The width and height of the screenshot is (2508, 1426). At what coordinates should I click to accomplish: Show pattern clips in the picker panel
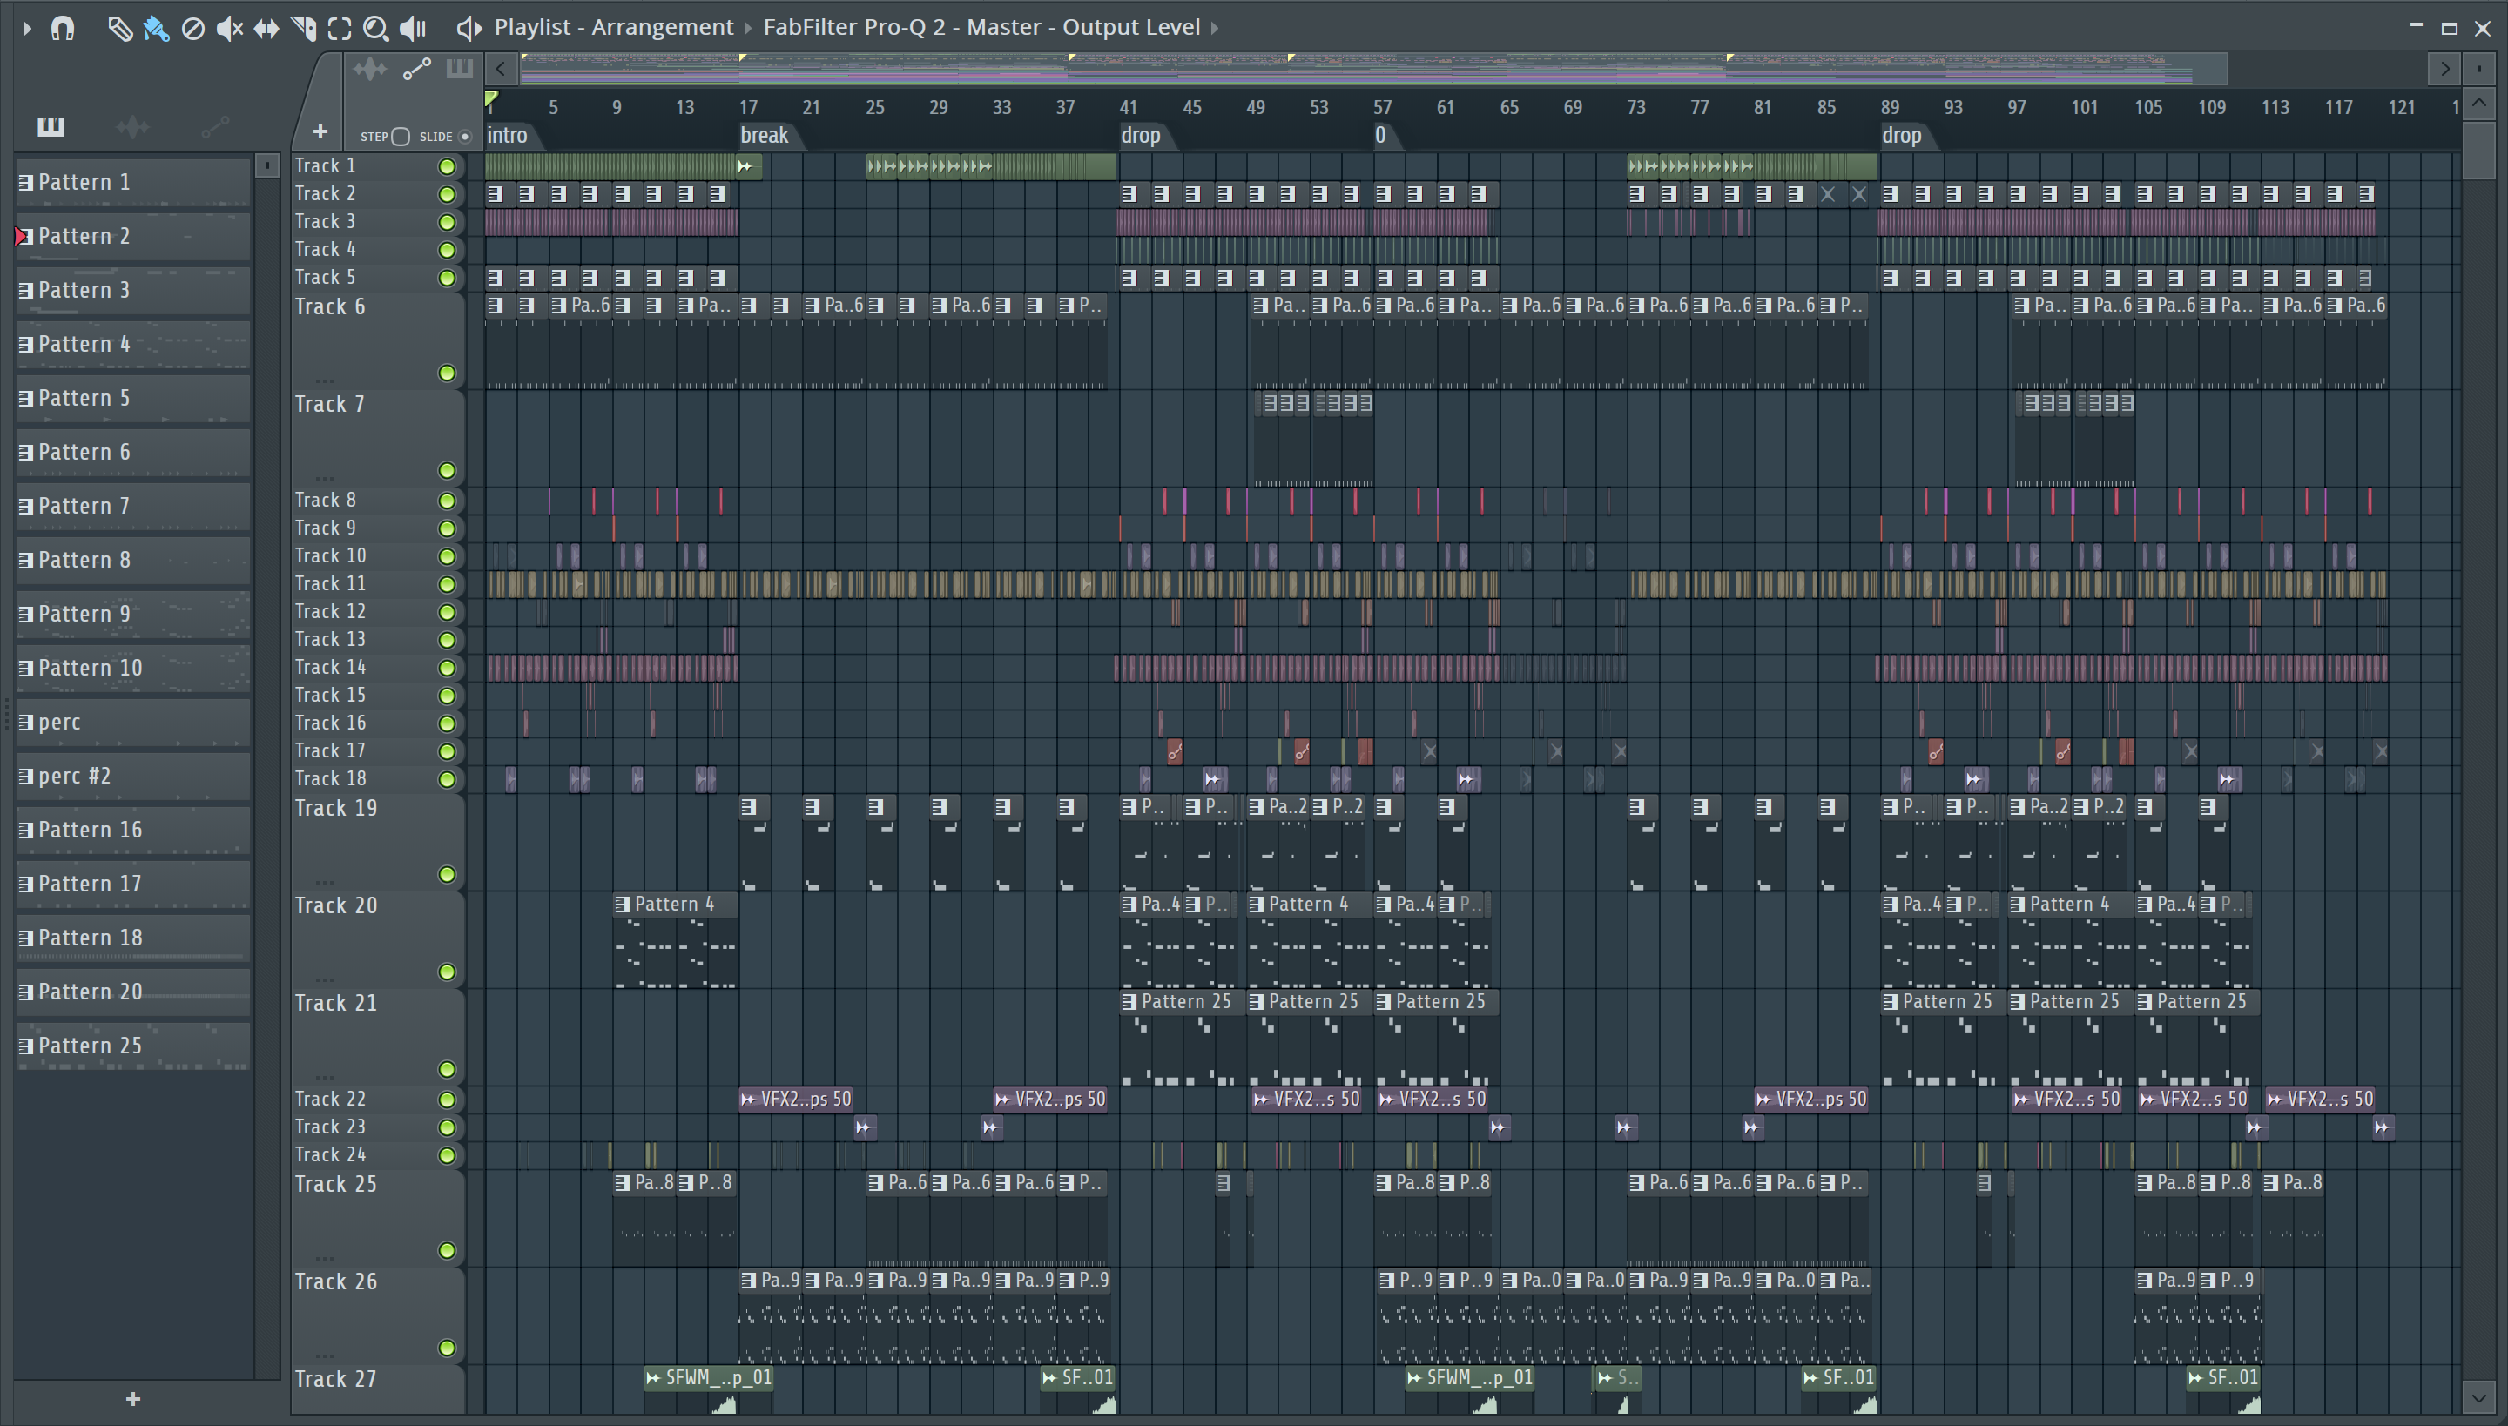click(x=50, y=126)
